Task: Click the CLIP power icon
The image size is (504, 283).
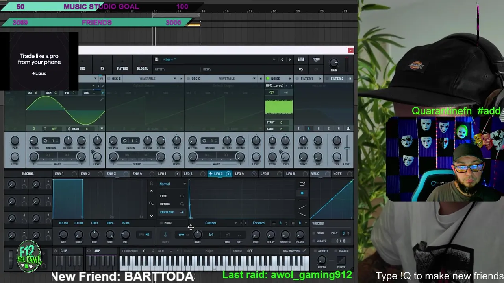Action: [x=56, y=251]
